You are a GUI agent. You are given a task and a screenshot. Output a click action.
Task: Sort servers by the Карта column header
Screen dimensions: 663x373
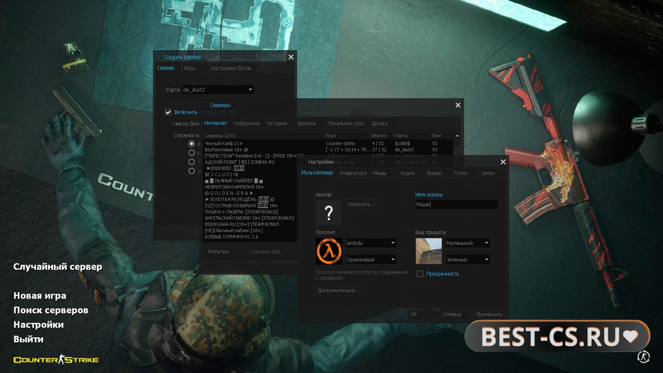click(411, 136)
